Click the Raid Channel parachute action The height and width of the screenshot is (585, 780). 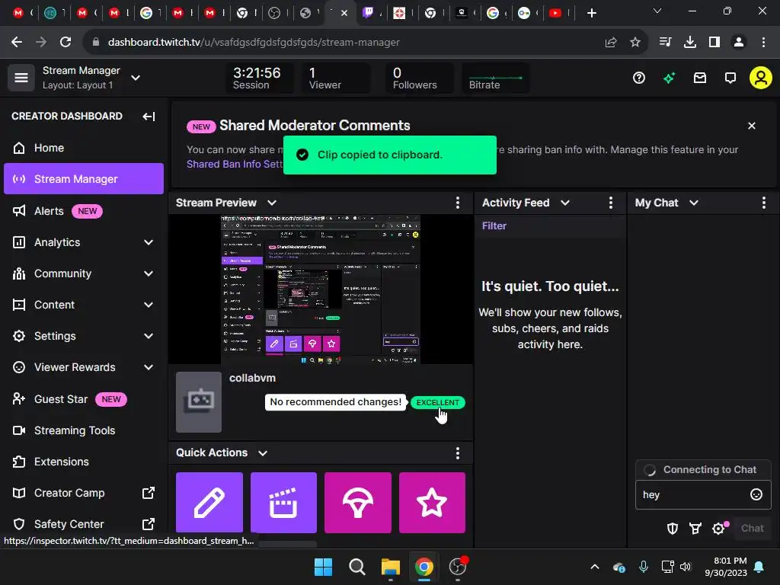pyautogui.click(x=358, y=503)
